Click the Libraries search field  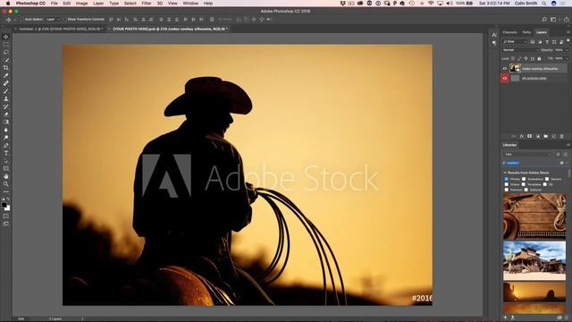pos(533,163)
